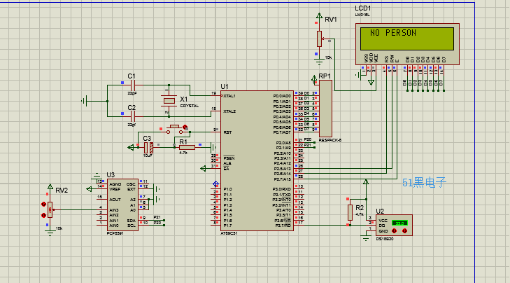Click the DS18B20 right red temperature button
Screen dimensions: 510x283
pos(404,230)
